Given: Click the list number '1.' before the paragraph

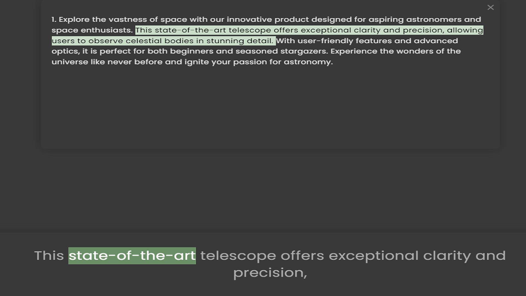Looking at the screenshot, I should coord(54,19).
